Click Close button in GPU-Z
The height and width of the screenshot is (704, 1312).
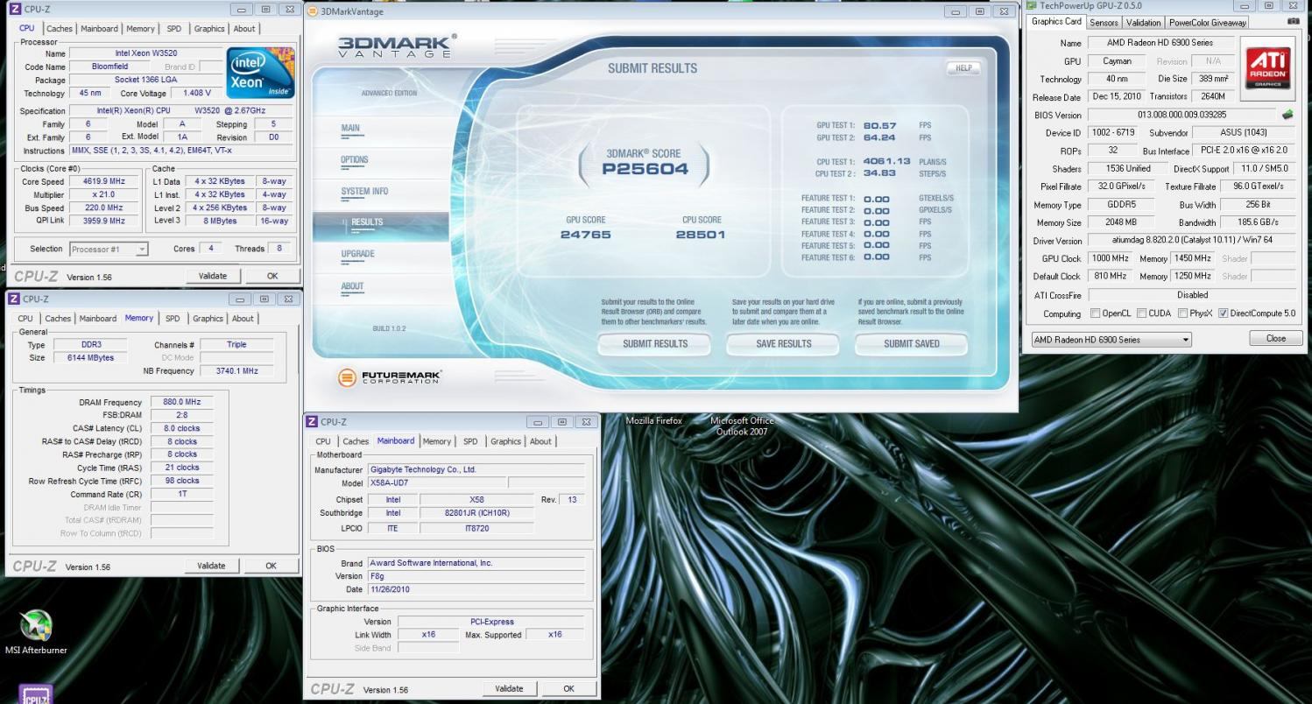coord(1275,339)
